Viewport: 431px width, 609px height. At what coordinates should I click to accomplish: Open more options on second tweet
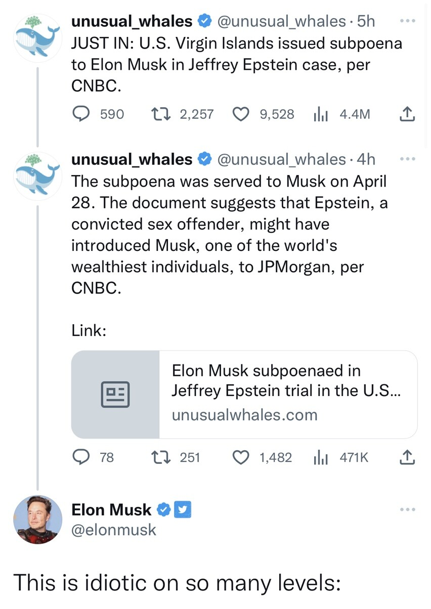point(407,160)
